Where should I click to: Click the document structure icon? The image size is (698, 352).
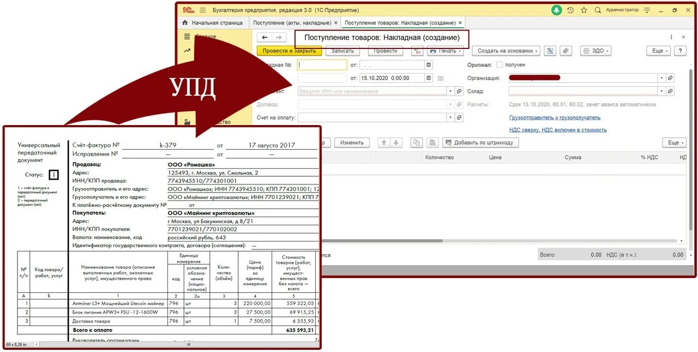pyautogui.click(x=550, y=51)
